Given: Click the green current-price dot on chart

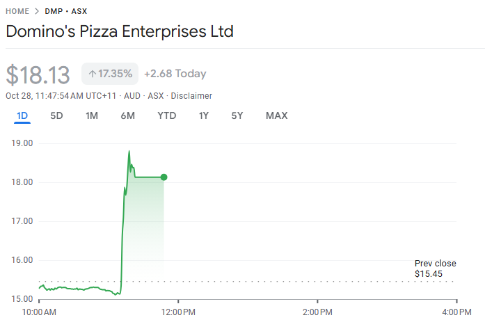Looking at the screenshot, I should tap(164, 177).
